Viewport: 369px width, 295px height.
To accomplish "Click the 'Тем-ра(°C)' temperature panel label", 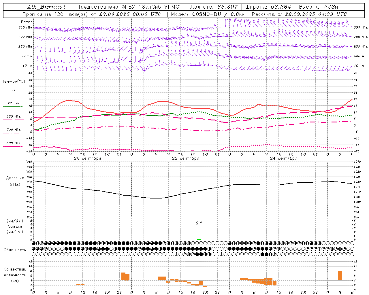I will click(x=14, y=81).
